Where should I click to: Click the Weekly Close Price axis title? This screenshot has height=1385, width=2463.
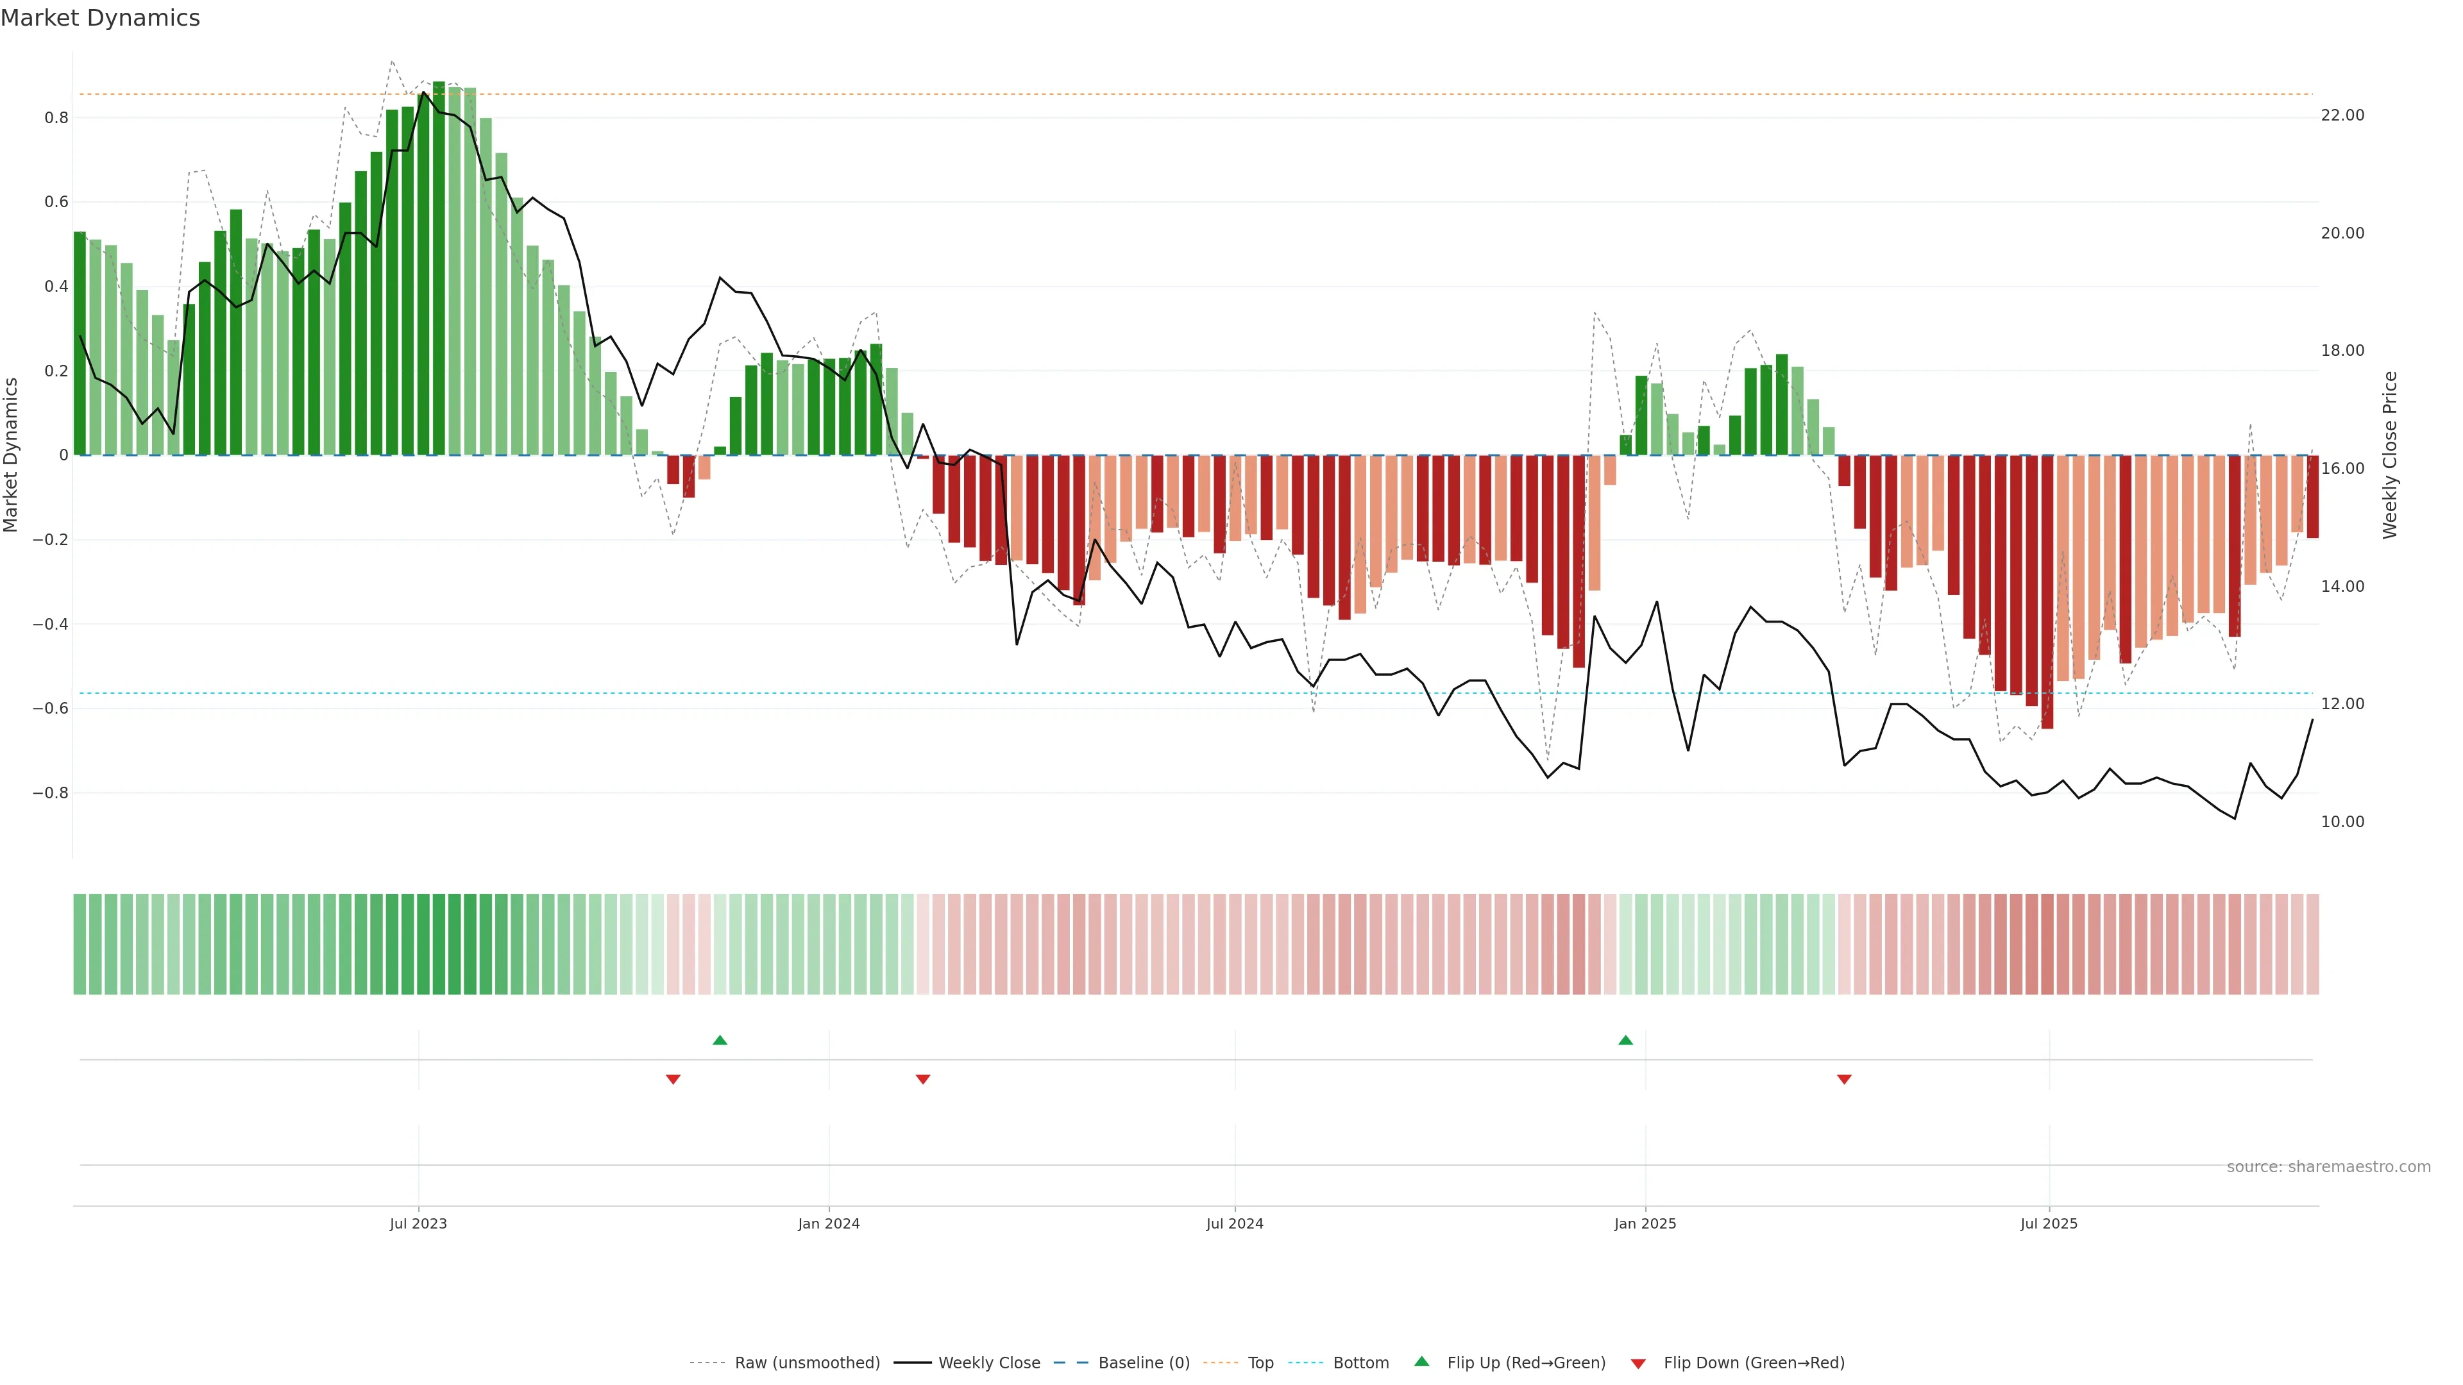2389,455
